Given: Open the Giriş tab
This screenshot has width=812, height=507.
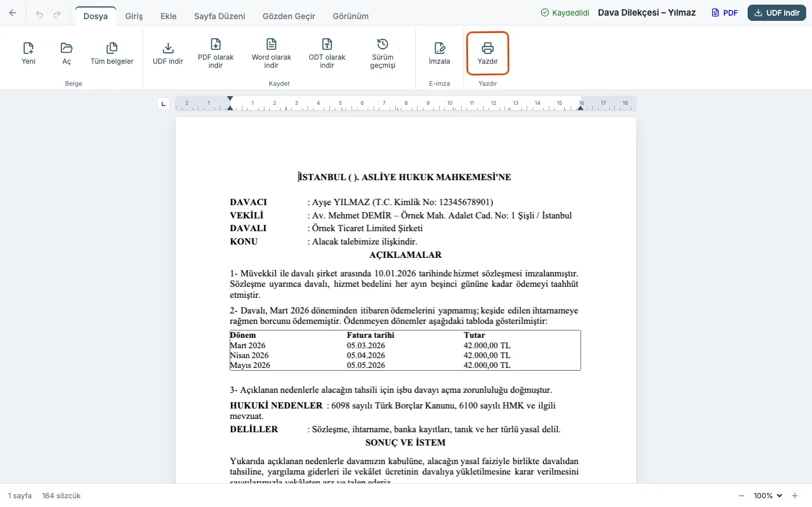Looking at the screenshot, I should 134,16.
